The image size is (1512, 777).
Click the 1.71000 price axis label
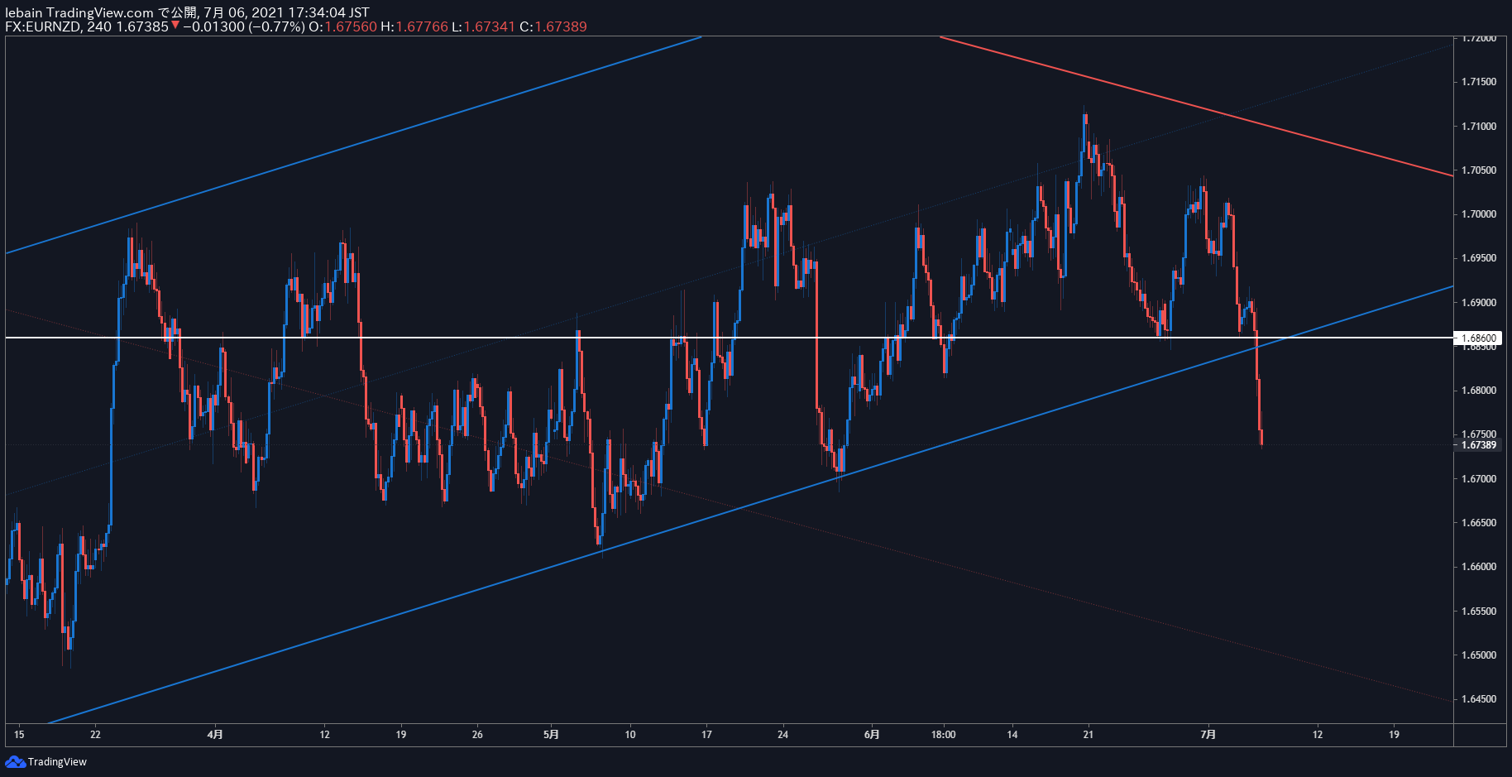(1478, 127)
